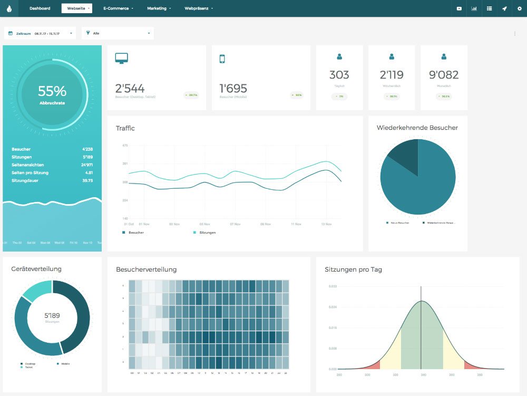Go to the Dashboard tab

(40, 8)
